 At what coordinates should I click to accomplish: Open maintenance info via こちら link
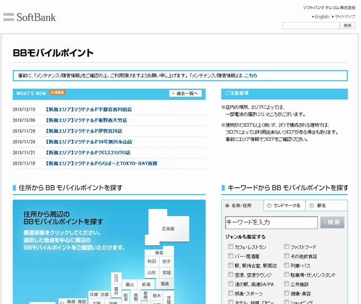pos(251,76)
